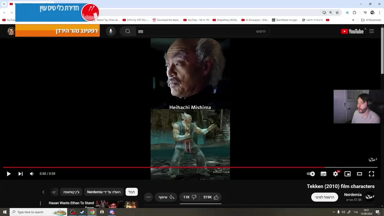Subscribe to Nerdemia with הרשמה למינוי
This screenshot has height=216, width=384.
coord(325,197)
